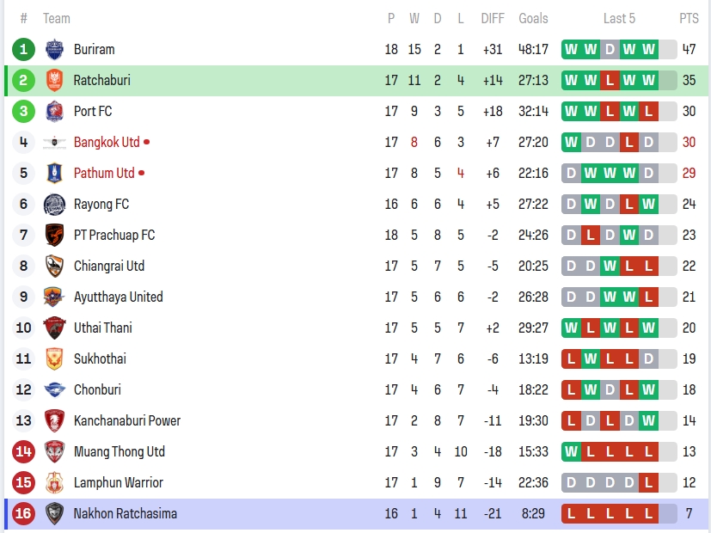
Task: Sort standings by DIFF column header
Action: coord(493,18)
